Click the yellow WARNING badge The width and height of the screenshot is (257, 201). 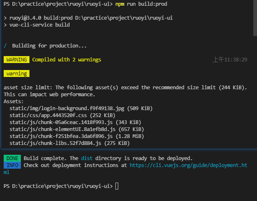16,59
